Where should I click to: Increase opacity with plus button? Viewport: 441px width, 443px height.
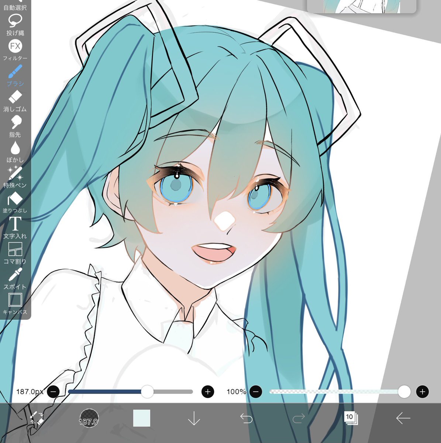coord(423,392)
